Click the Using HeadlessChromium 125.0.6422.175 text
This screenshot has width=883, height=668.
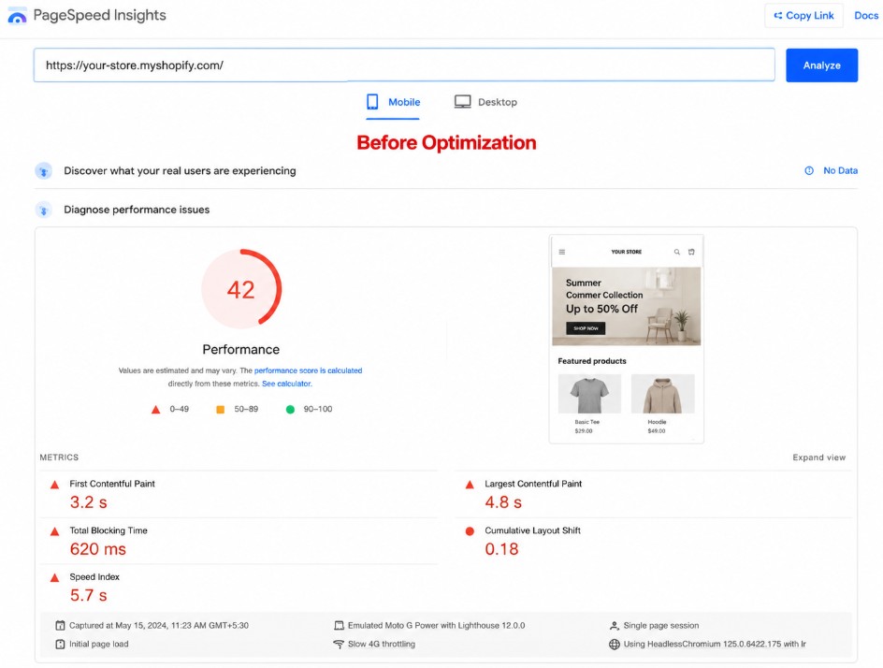pos(715,644)
